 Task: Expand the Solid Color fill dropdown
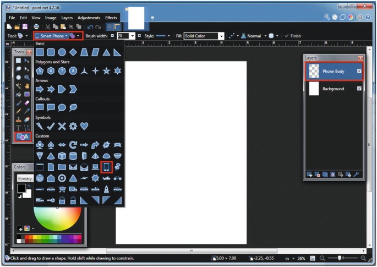[x=221, y=36]
